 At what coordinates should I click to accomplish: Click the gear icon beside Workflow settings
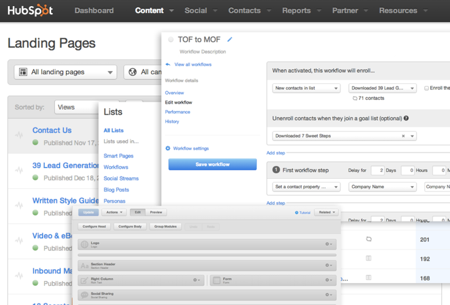coord(168,148)
